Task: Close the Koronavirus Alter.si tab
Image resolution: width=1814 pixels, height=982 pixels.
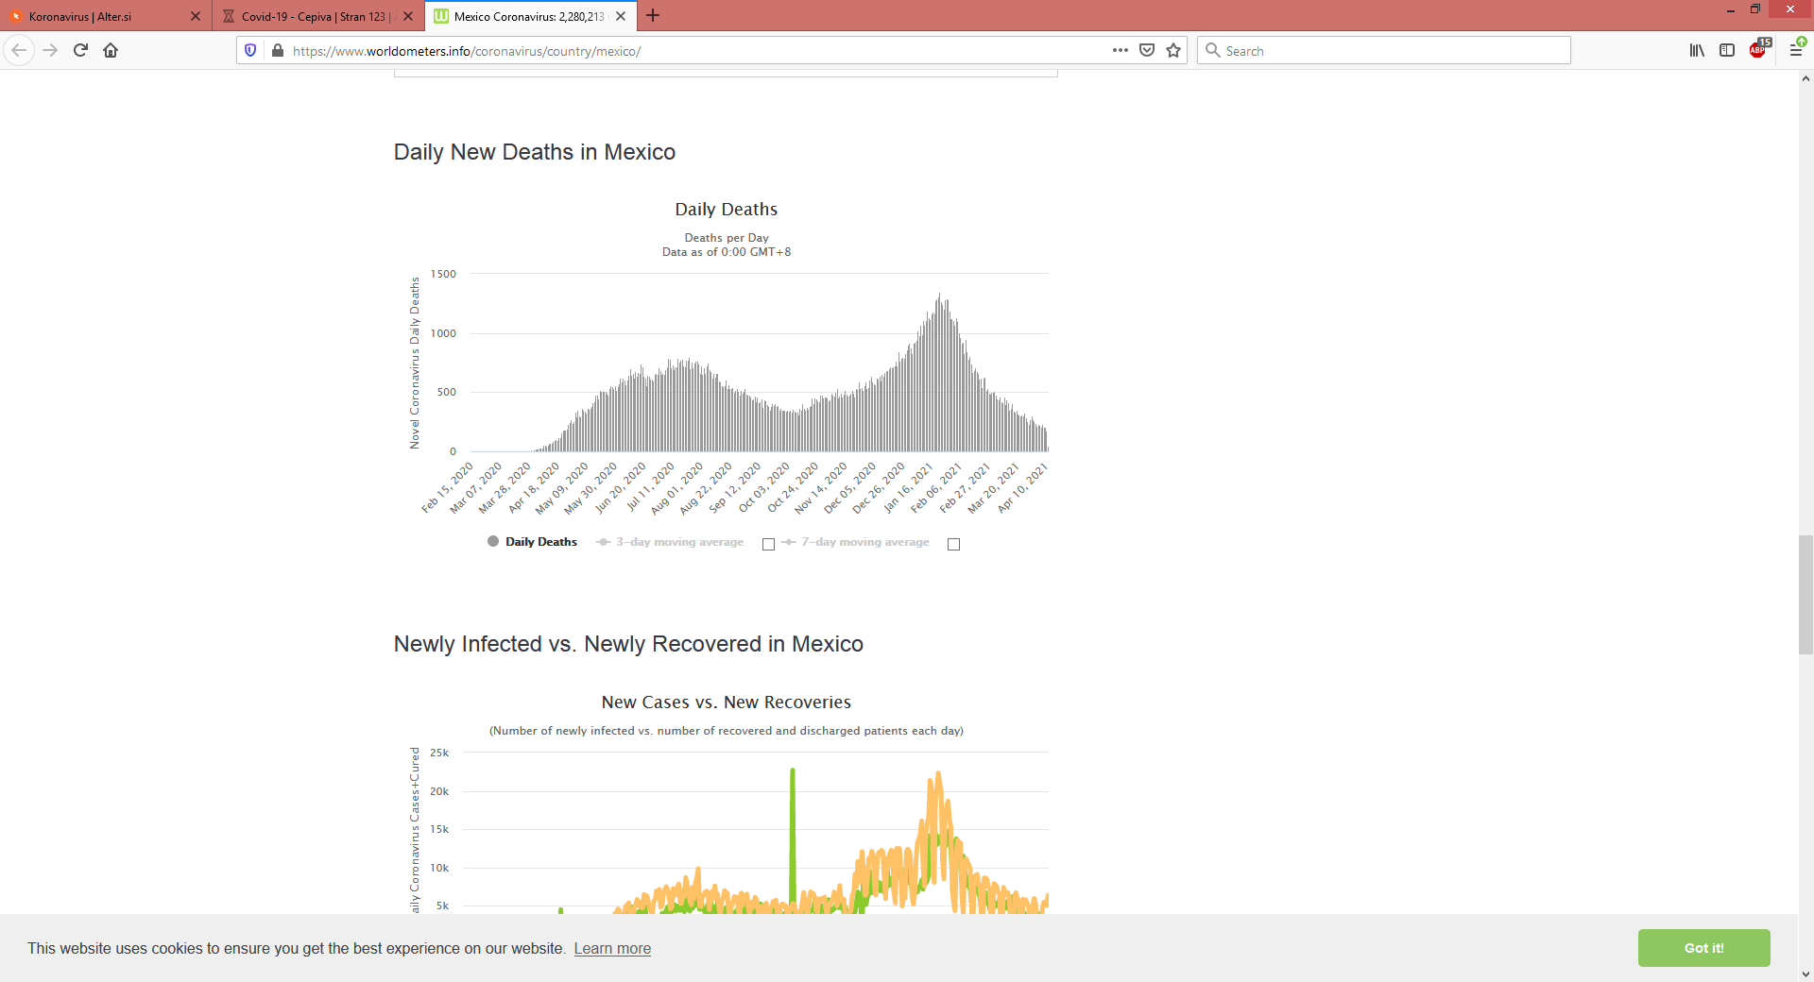Action: tap(196, 16)
